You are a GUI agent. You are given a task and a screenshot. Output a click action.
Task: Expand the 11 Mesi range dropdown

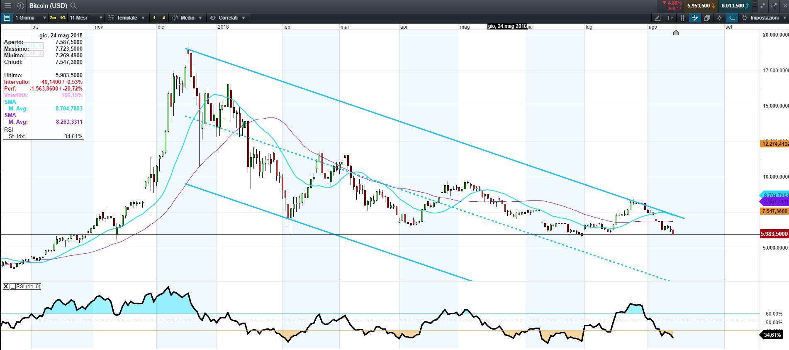(x=86, y=18)
